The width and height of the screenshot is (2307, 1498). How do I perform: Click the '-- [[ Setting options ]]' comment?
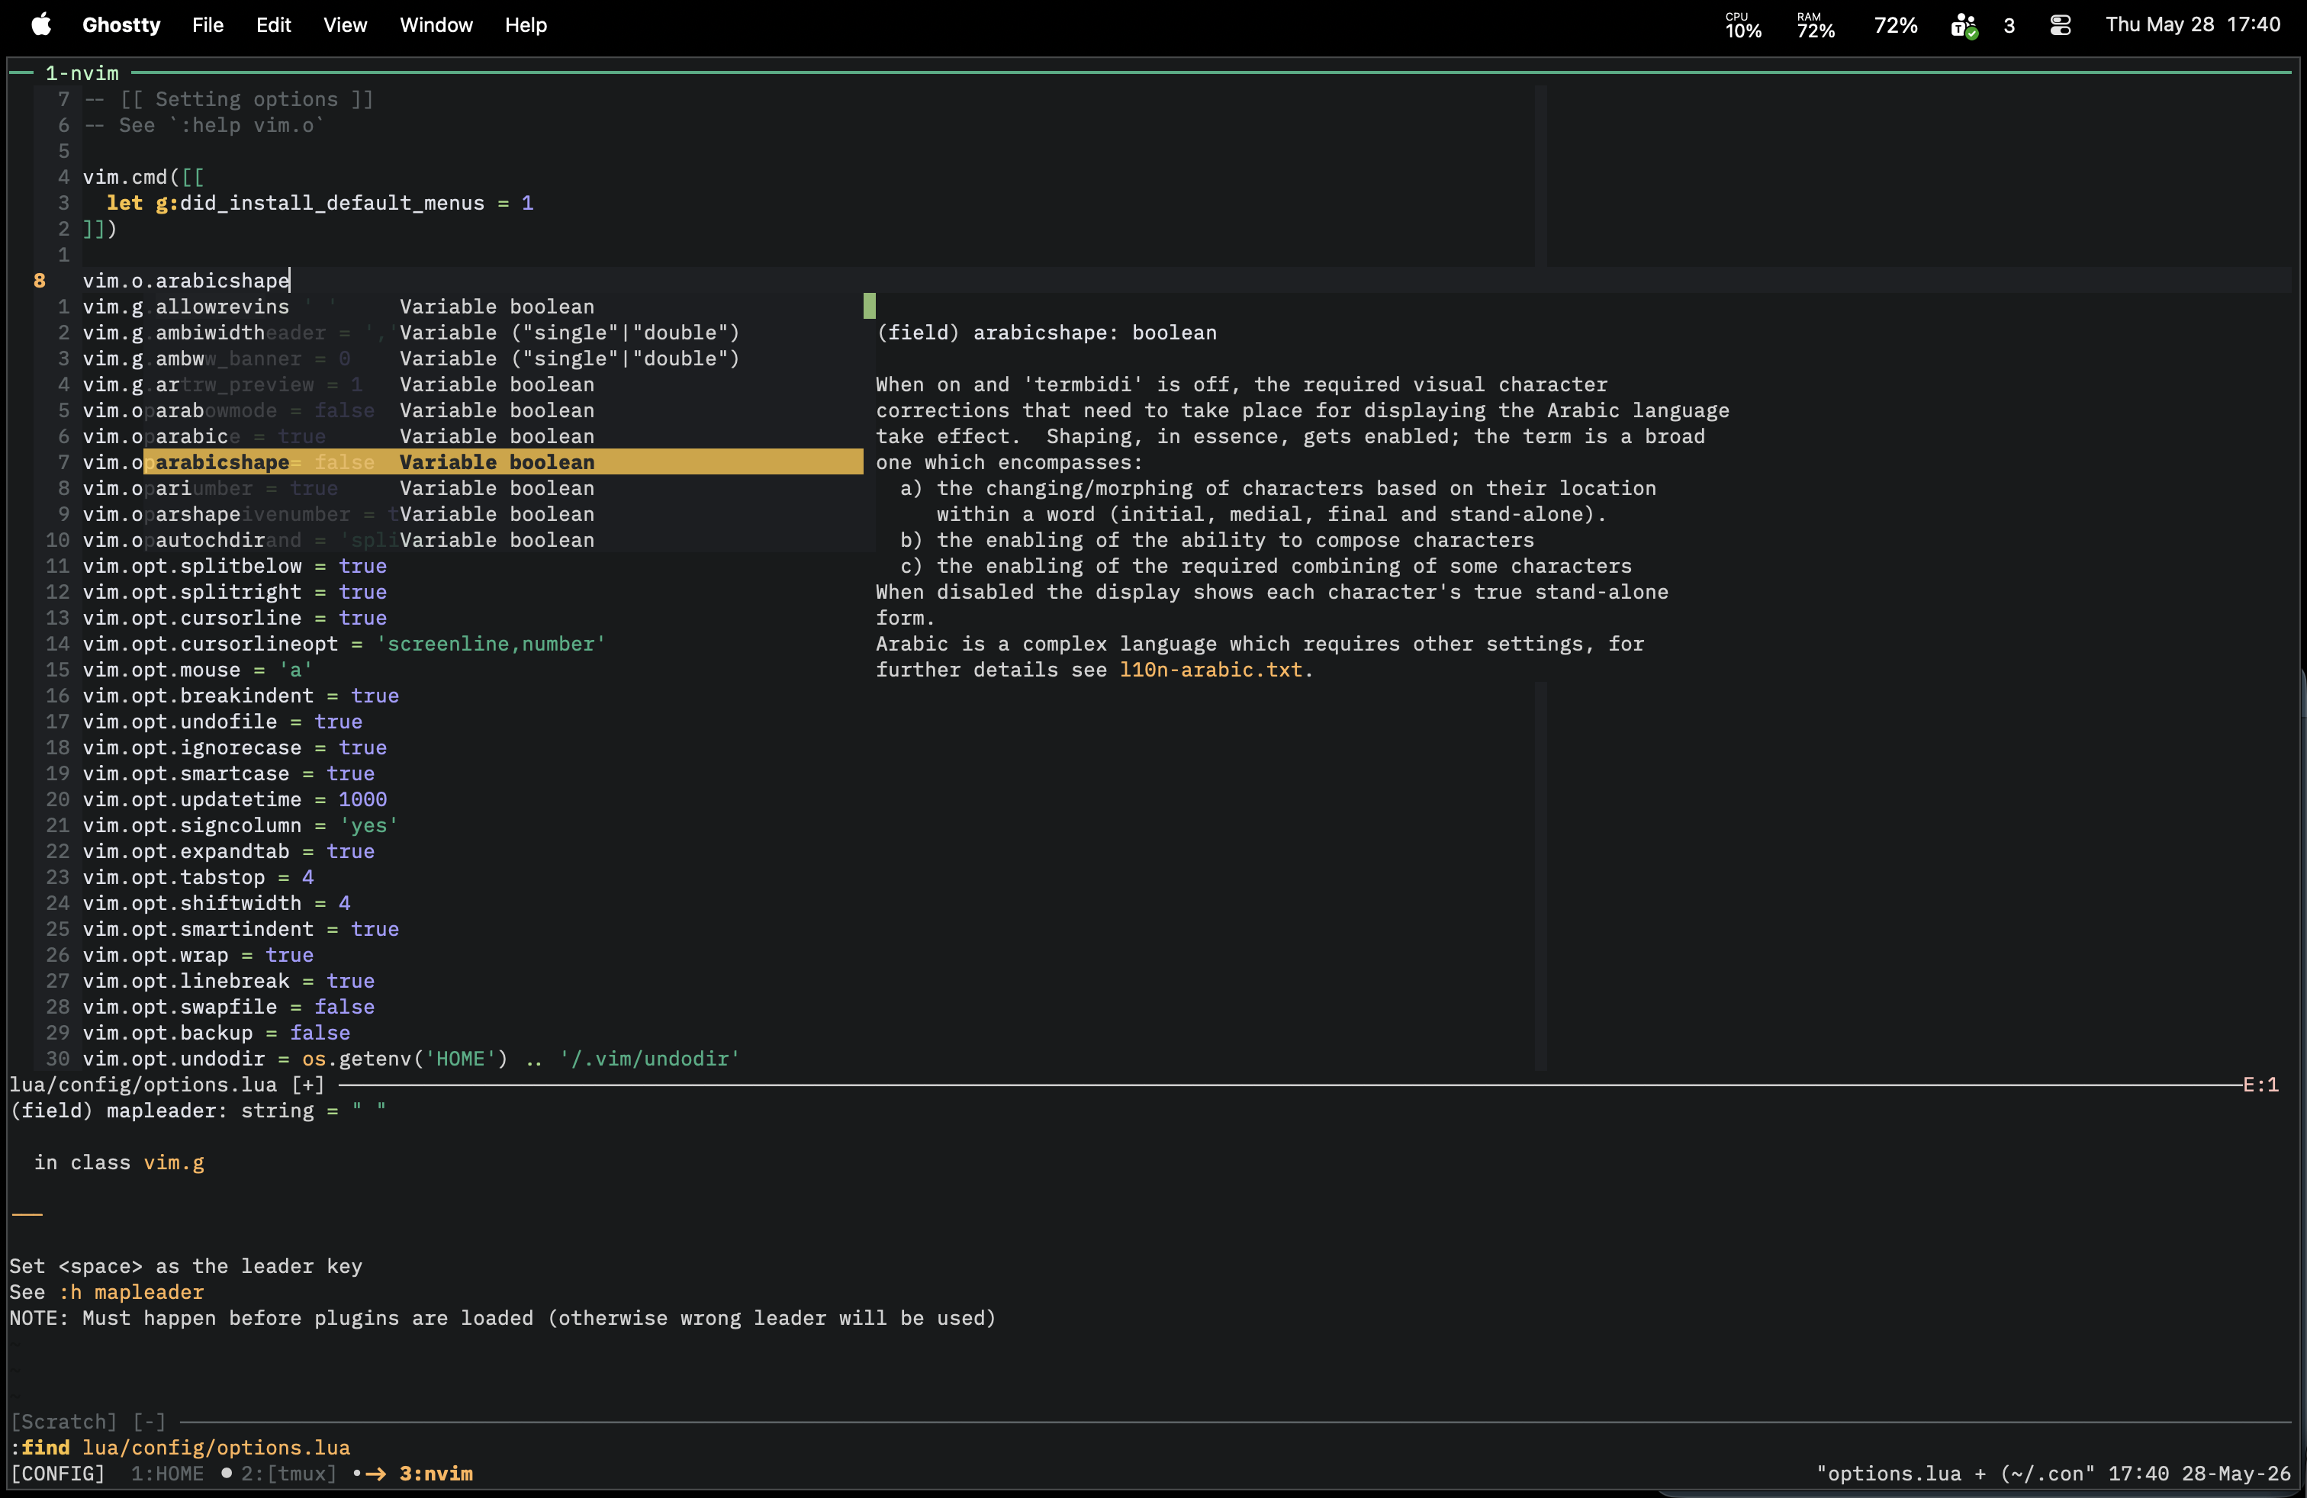point(229,100)
